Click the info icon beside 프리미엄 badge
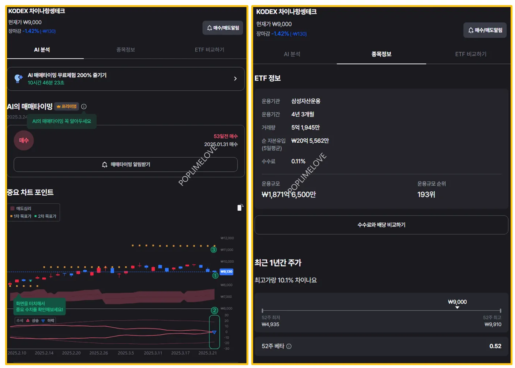Screen dimensions: 515x368 (x=84, y=106)
